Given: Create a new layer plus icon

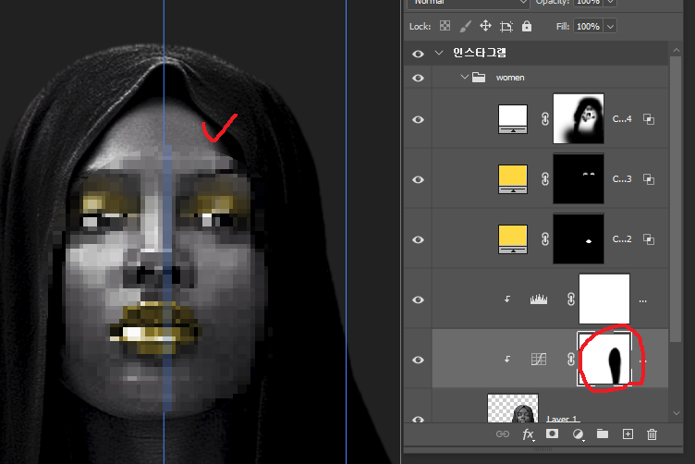Looking at the screenshot, I should pyautogui.click(x=628, y=433).
